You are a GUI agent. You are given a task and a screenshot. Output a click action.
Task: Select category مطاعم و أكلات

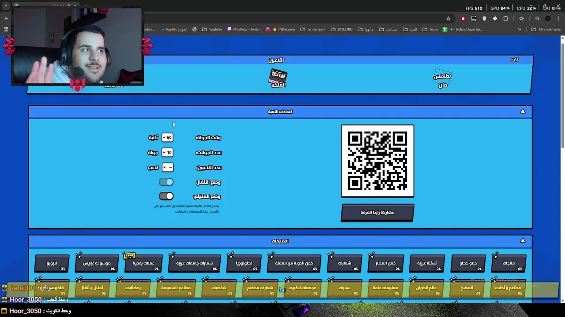tap(508, 288)
